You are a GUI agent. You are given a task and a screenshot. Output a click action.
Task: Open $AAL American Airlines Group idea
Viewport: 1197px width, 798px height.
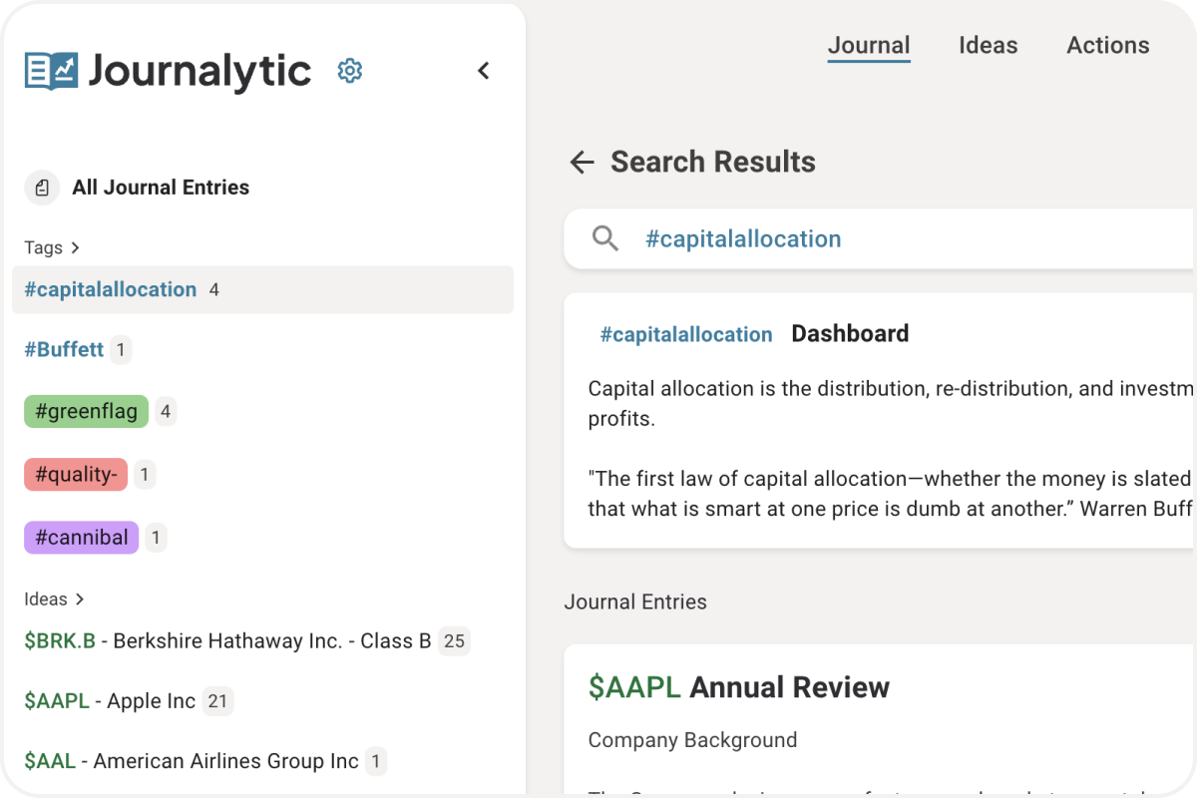[x=192, y=761]
